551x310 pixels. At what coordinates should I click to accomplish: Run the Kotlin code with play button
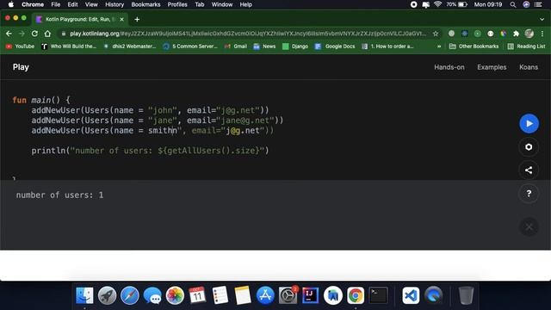(529, 123)
